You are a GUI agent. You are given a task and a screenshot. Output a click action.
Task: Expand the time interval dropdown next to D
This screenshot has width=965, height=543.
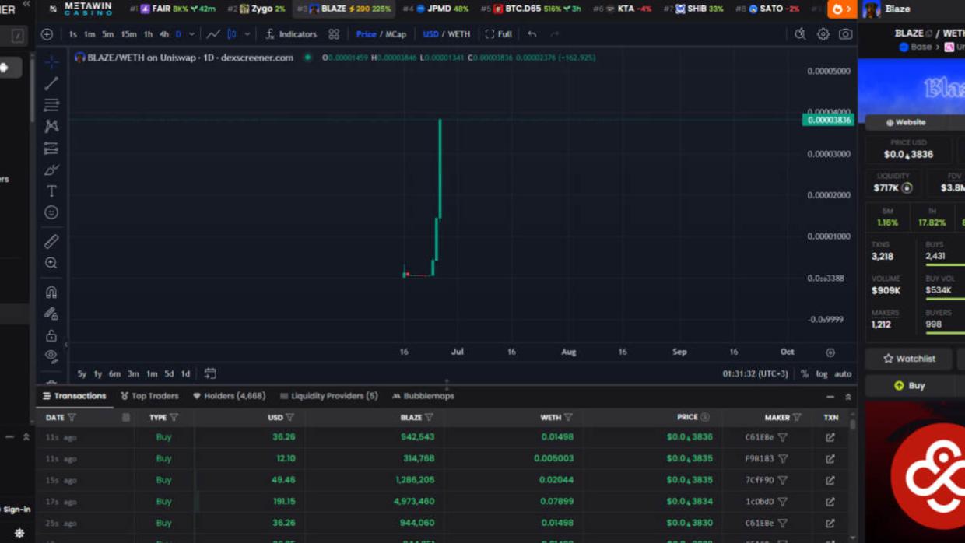tap(191, 34)
